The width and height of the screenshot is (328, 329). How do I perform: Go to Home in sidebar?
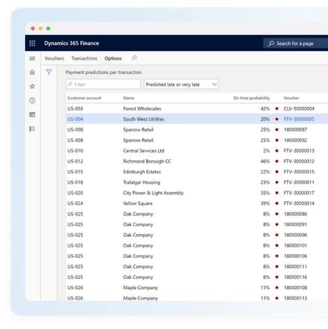(32, 72)
